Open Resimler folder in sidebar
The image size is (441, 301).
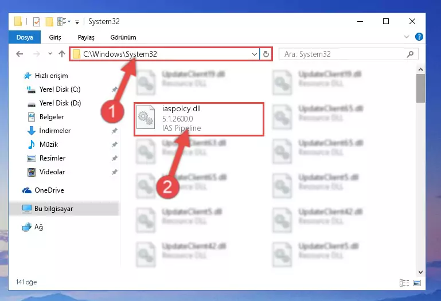pos(52,158)
